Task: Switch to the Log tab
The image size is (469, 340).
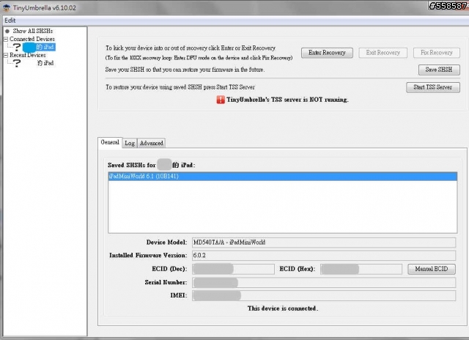Action: coord(130,143)
